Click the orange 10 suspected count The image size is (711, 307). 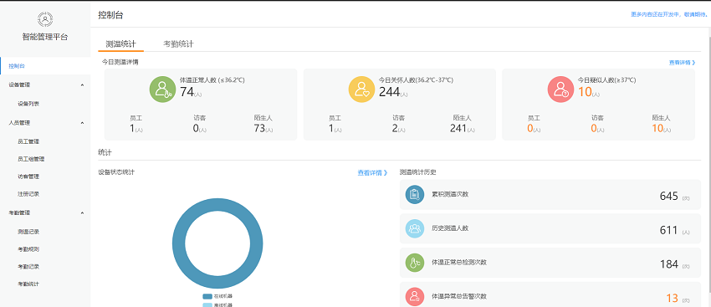click(585, 92)
